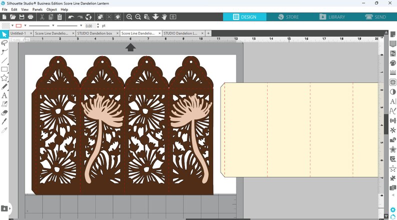Select the cream rectangle liner shape
Image resolution: width=397 pixels, height=220 pixels.
tap(299, 130)
